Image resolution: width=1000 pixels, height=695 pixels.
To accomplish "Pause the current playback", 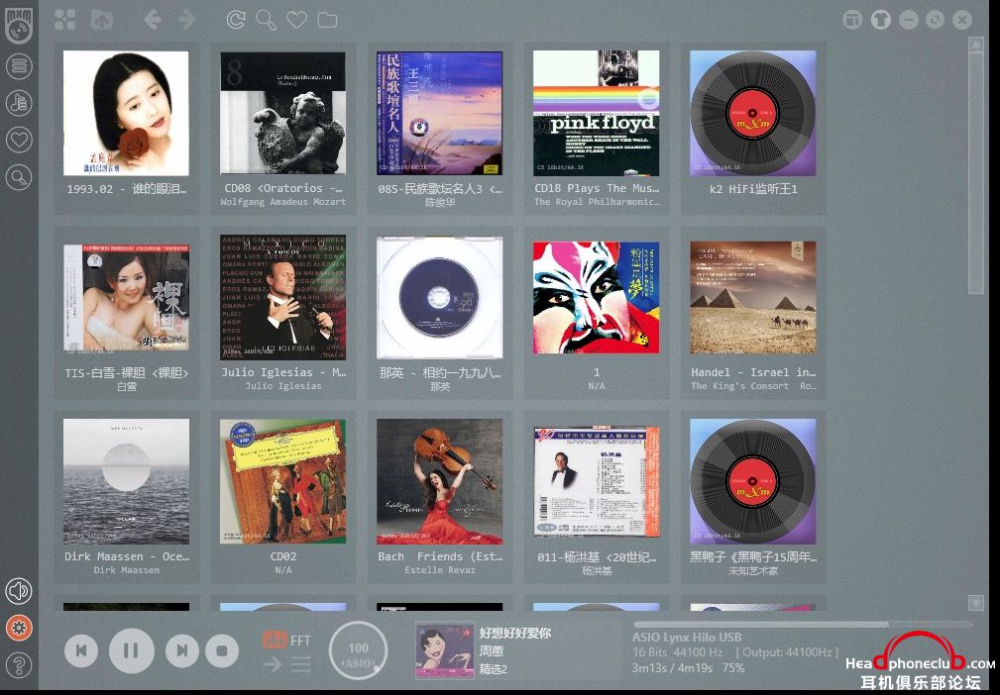I will coord(132,650).
